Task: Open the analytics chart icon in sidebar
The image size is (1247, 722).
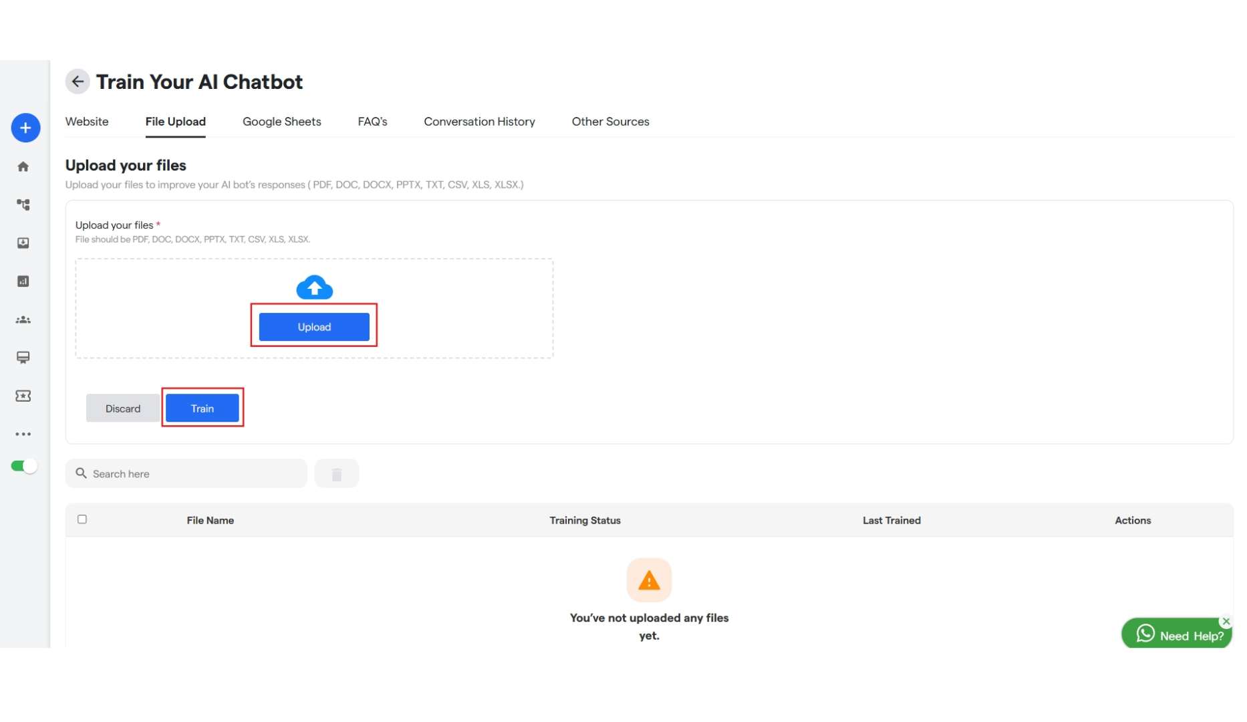Action: 23,281
